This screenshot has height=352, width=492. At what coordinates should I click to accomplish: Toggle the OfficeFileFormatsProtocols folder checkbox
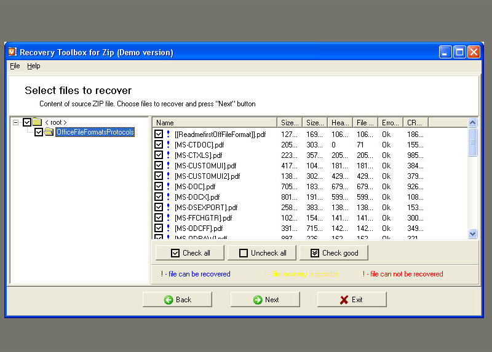39,132
